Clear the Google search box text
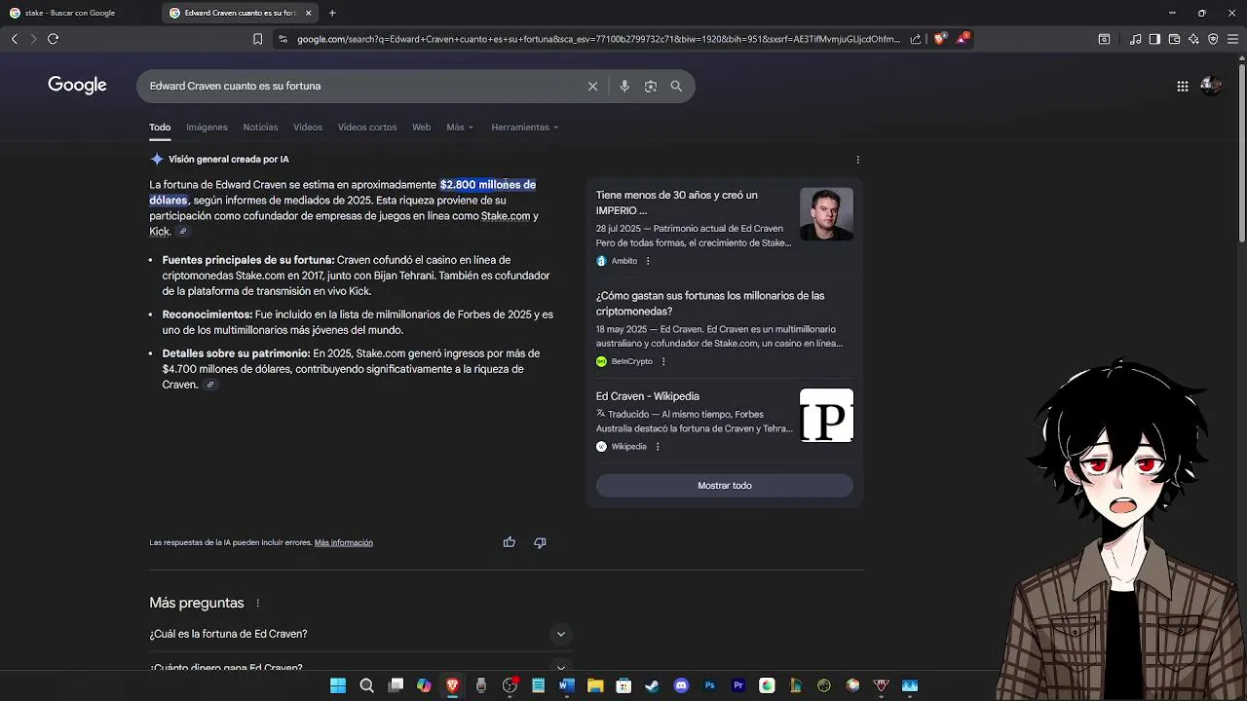This screenshot has height=701, width=1247. coord(592,86)
